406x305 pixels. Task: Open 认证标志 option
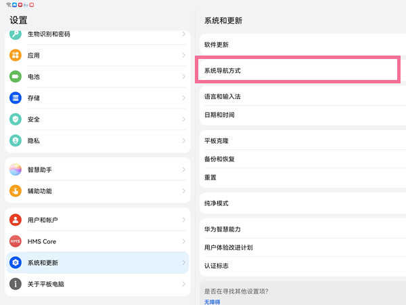[x=303, y=266]
